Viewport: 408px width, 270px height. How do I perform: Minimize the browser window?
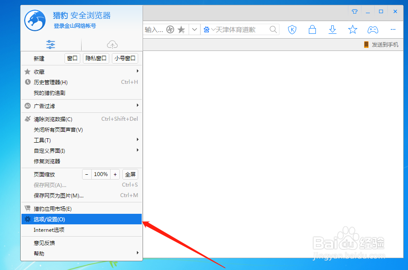pos(368,12)
